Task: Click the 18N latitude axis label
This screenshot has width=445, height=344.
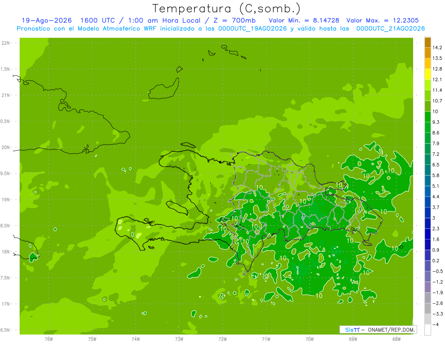Action: (6, 252)
